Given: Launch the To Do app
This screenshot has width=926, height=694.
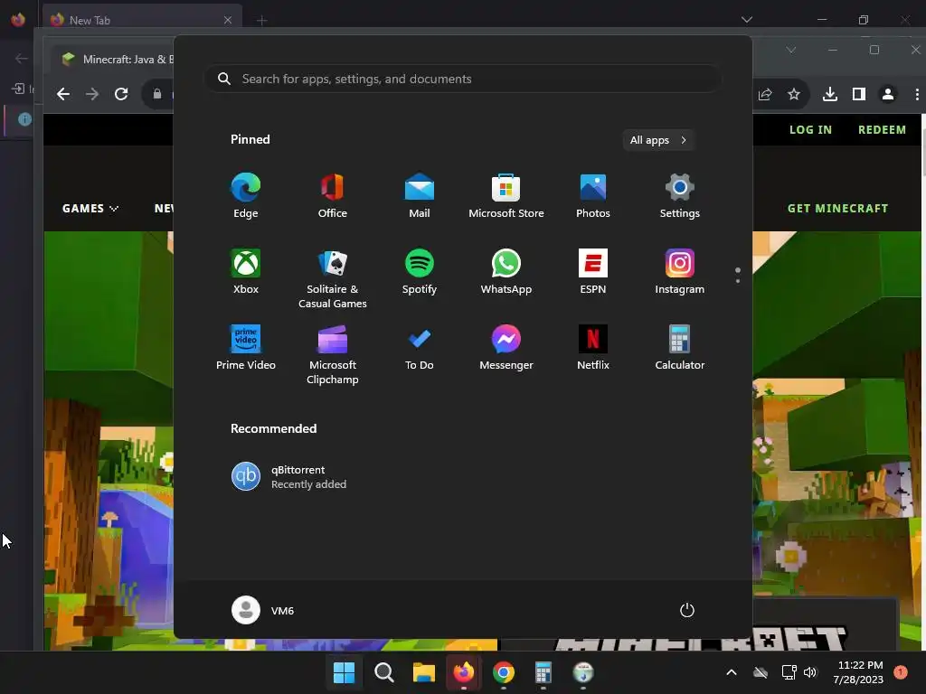Looking at the screenshot, I should pos(420,348).
